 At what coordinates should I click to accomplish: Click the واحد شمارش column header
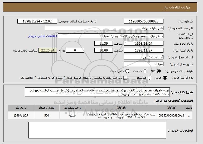72,108
